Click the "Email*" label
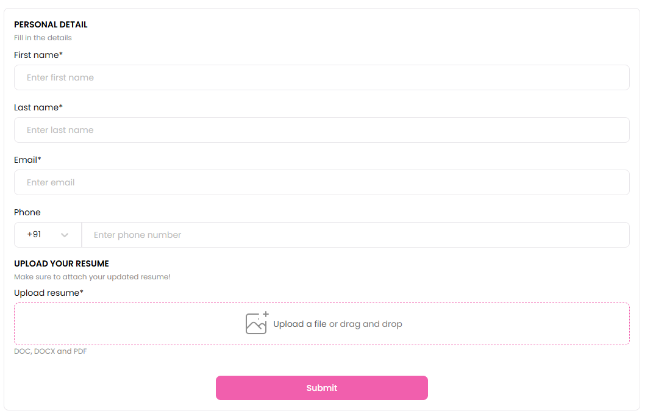Image resolution: width=653 pixels, height=419 pixels. click(27, 160)
